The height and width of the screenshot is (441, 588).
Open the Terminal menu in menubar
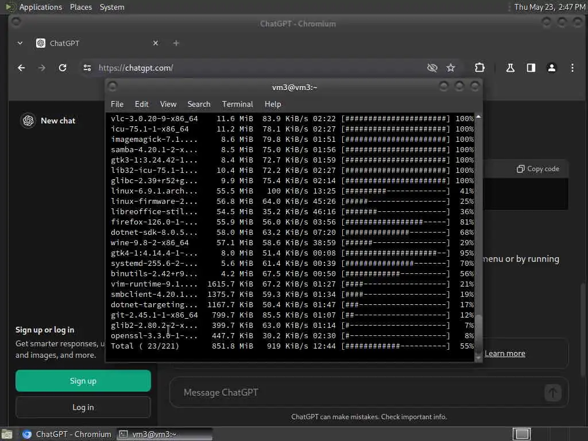coord(237,105)
